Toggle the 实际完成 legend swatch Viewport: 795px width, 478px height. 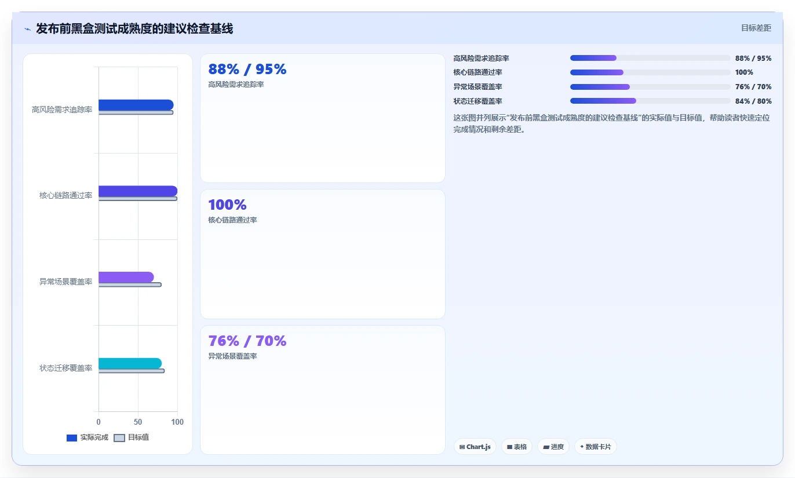(x=72, y=438)
